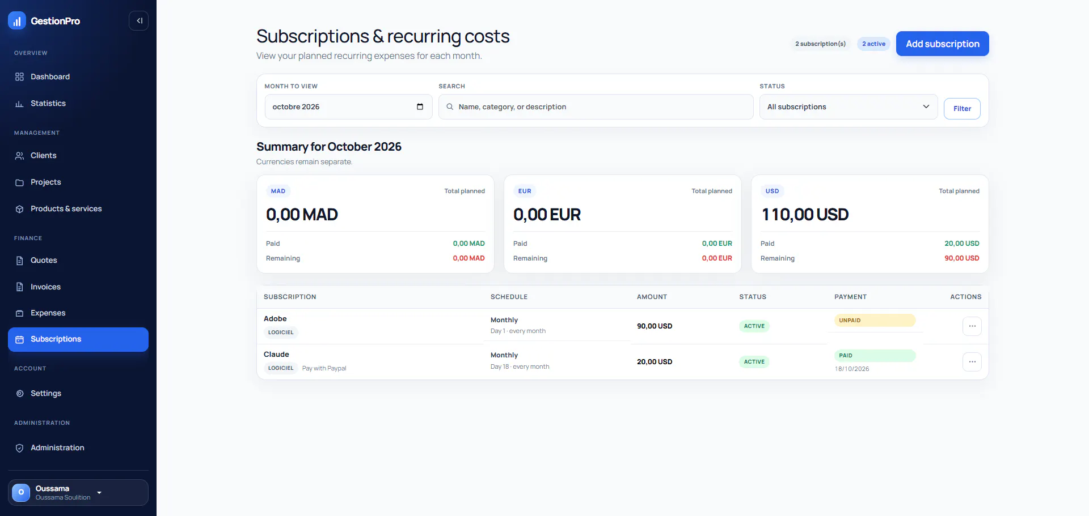The image size is (1089, 516).
Task: Open the Products & services cube icon
Action: [x=19, y=209]
